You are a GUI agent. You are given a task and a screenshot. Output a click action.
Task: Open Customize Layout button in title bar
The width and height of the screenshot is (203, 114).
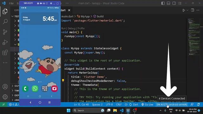point(180,3)
